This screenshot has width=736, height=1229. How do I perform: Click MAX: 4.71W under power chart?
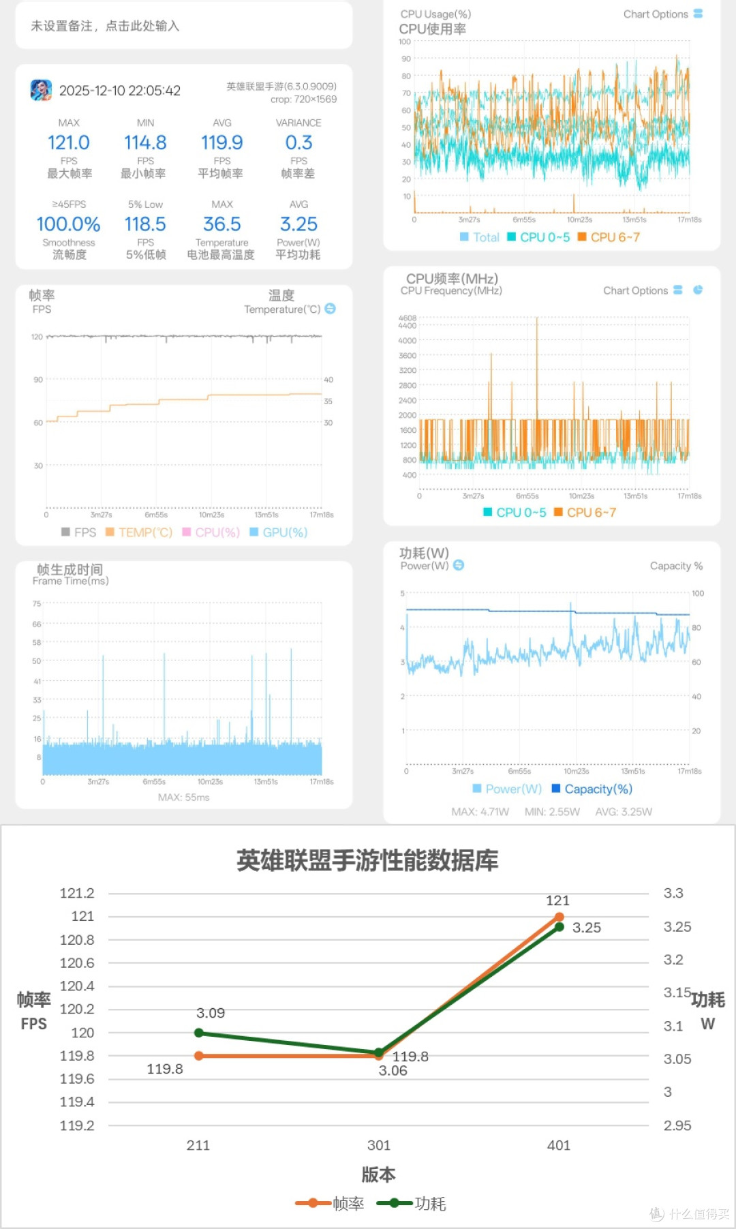[480, 812]
